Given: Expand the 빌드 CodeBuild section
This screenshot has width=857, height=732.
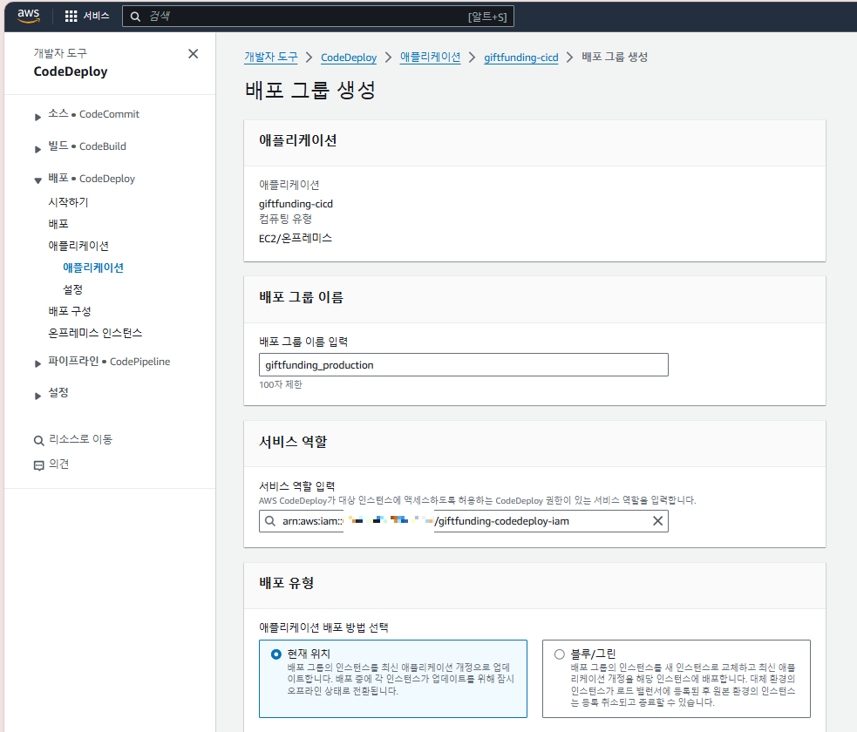Looking at the screenshot, I should pos(37,149).
